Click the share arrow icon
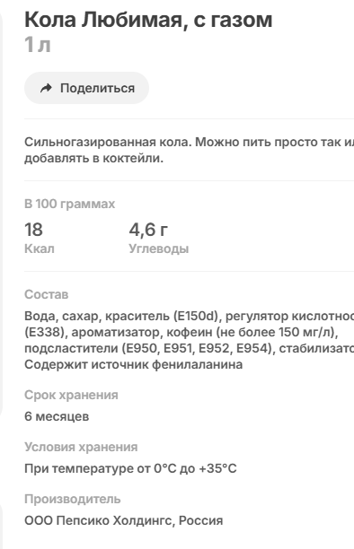Image resolution: width=354 pixels, height=549 pixels. [46, 88]
